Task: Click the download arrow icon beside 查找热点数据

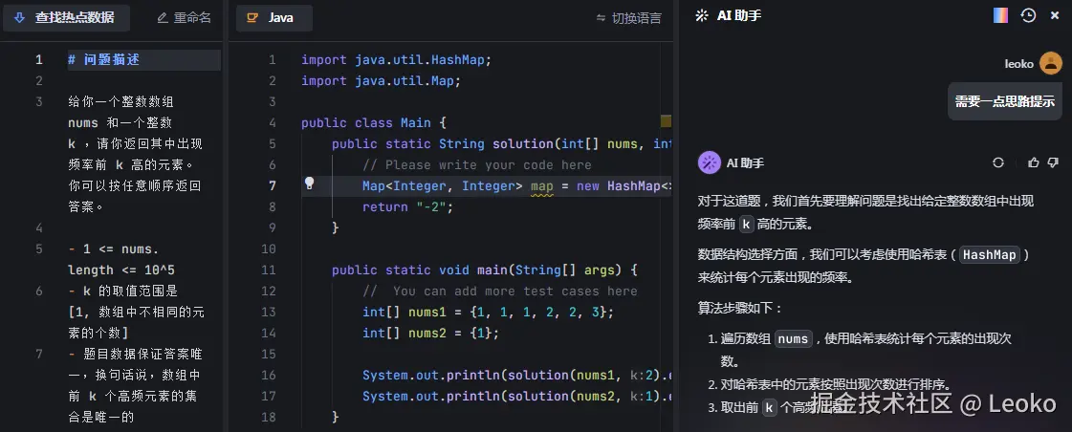Action: click(x=20, y=18)
